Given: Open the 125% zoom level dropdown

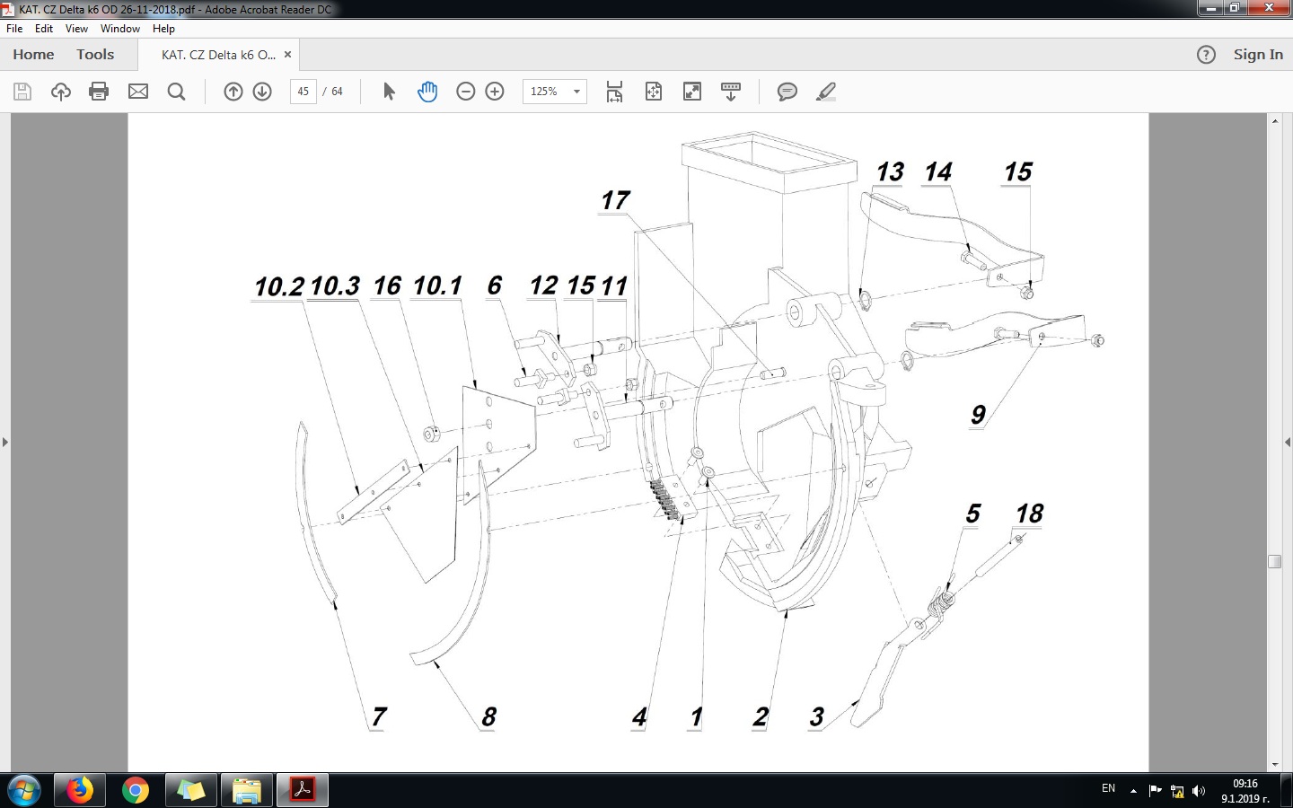Looking at the screenshot, I should [x=576, y=92].
